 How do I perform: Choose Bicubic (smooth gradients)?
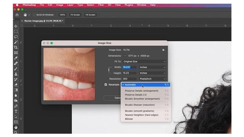click(146, 111)
